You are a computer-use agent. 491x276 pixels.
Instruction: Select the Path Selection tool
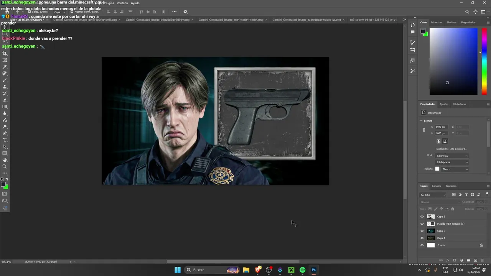point(5,146)
